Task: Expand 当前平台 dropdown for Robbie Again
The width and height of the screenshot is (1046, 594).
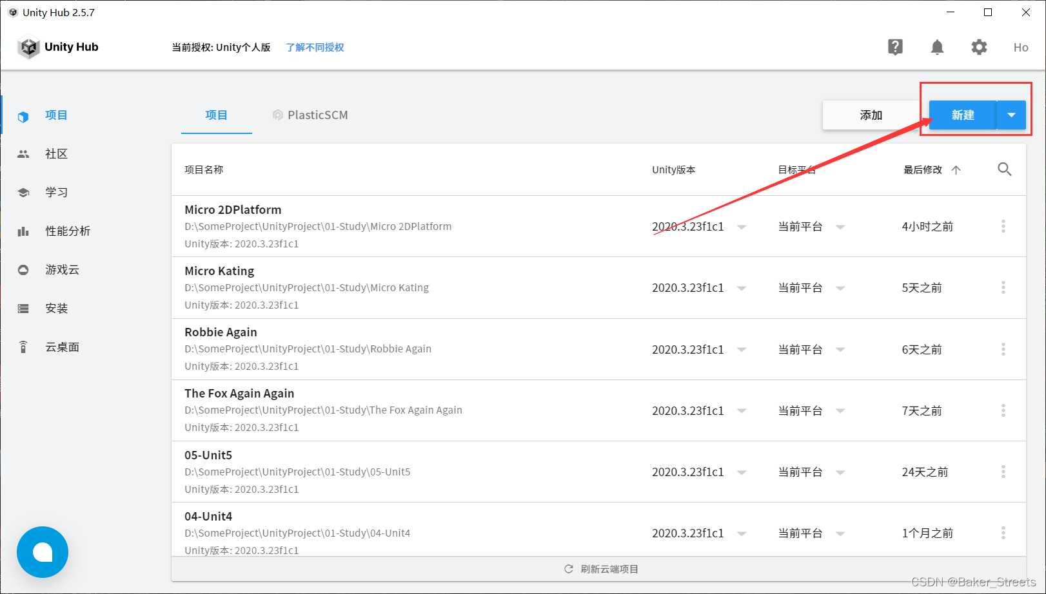Action: point(840,350)
